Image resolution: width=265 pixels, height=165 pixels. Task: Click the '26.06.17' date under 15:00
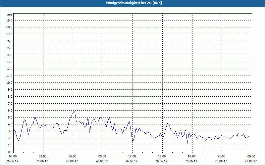[161, 161]
